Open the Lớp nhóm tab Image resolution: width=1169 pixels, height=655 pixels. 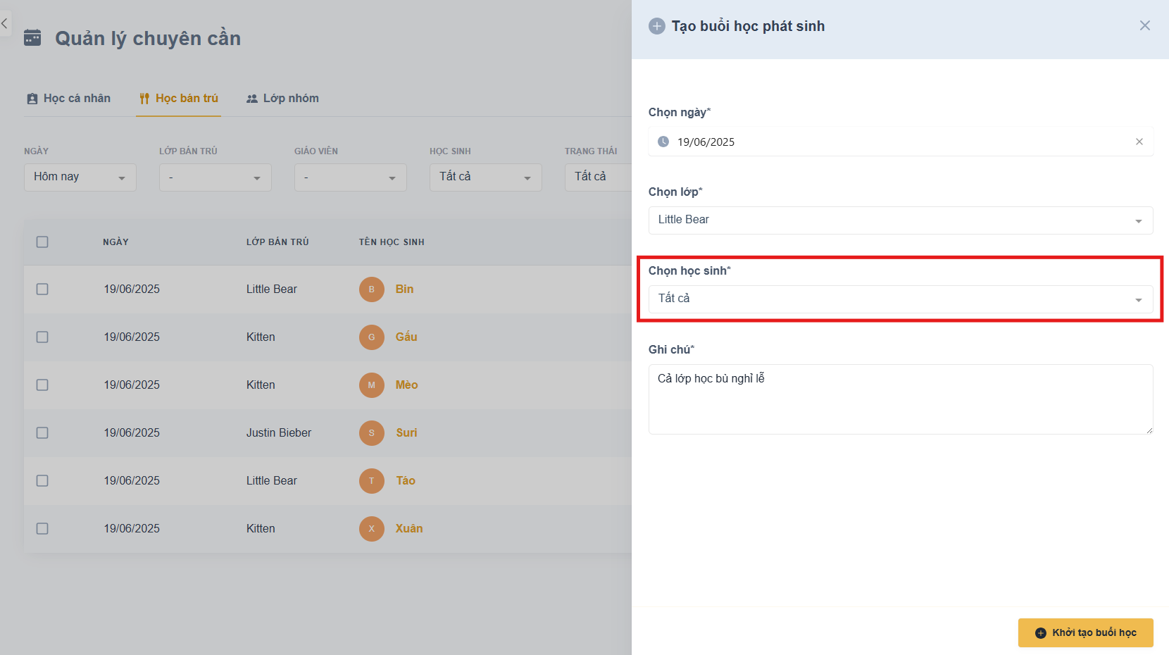pyautogui.click(x=282, y=99)
